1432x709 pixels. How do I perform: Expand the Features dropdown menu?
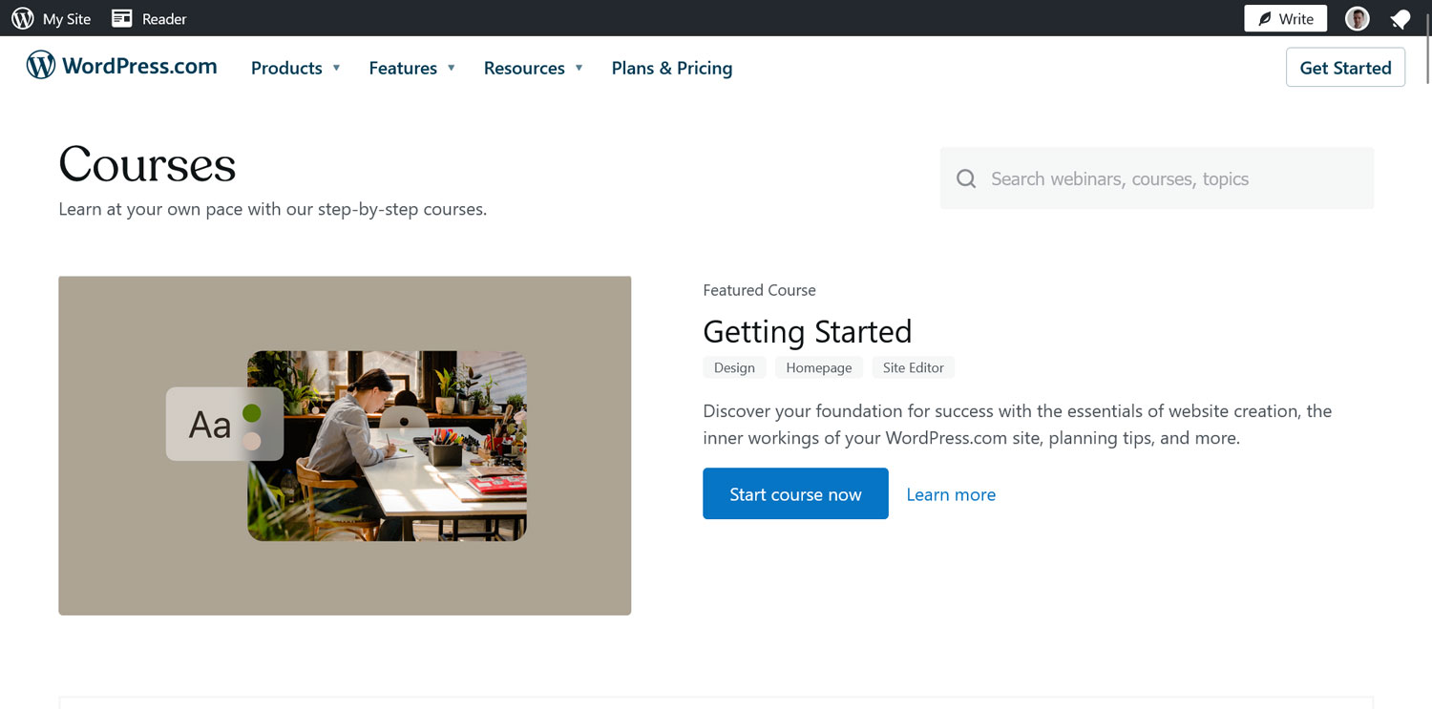tap(411, 68)
